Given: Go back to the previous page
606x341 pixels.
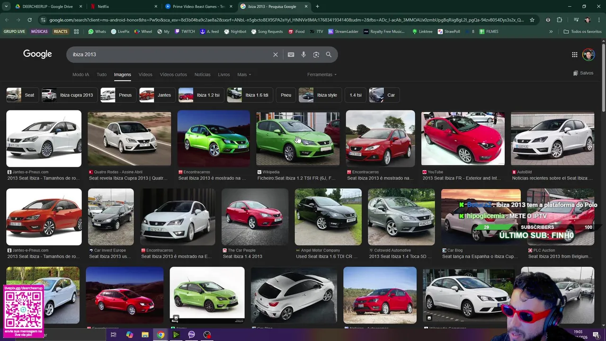Looking at the screenshot, I should pyautogui.click(x=7, y=20).
